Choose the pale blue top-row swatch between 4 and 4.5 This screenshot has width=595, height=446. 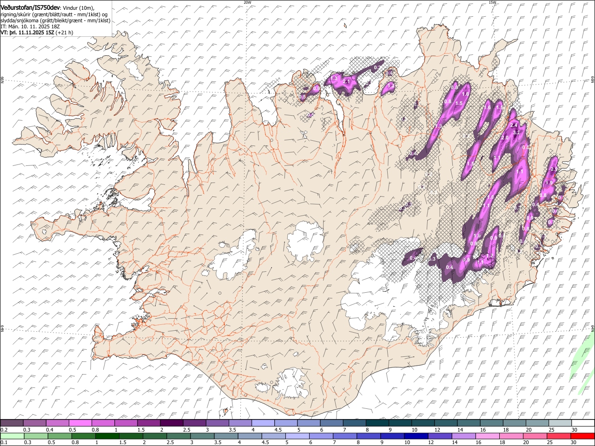262,423
